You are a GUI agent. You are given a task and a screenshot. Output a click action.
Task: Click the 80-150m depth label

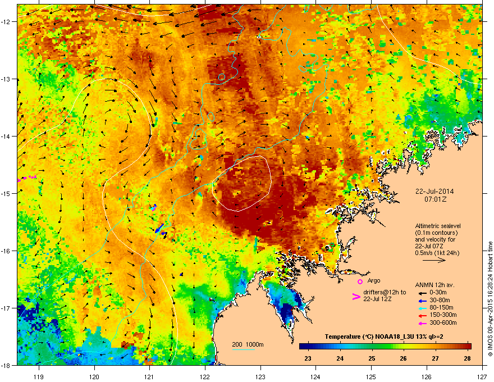441,308
